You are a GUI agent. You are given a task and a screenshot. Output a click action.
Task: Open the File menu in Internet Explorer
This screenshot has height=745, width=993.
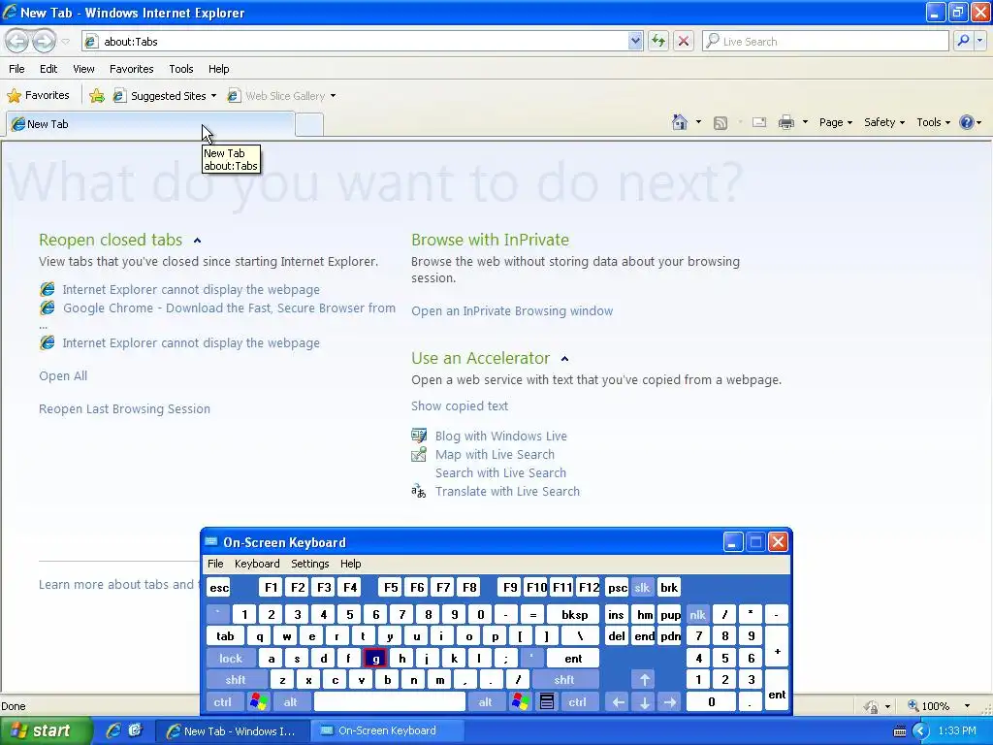[17, 69]
